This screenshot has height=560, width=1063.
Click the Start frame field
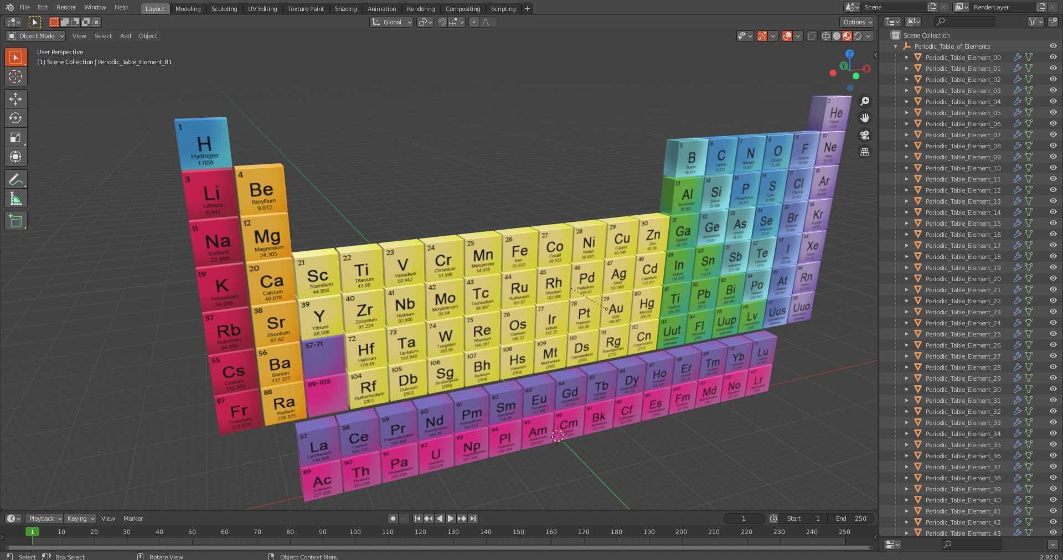[804, 518]
